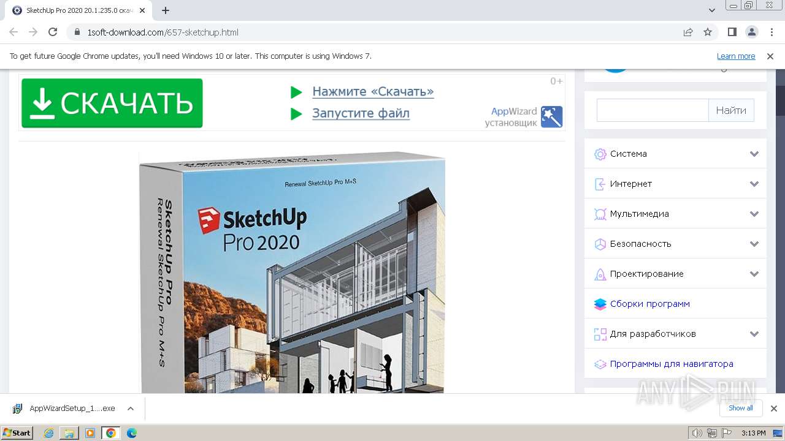Select the SketchUp Pro 2020 browser tab
This screenshot has height=441, width=785.
coord(78,10)
